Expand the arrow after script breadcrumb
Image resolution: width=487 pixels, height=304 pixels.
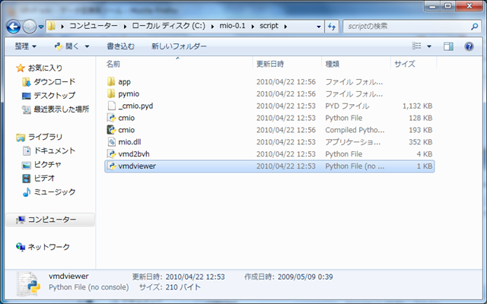(285, 27)
